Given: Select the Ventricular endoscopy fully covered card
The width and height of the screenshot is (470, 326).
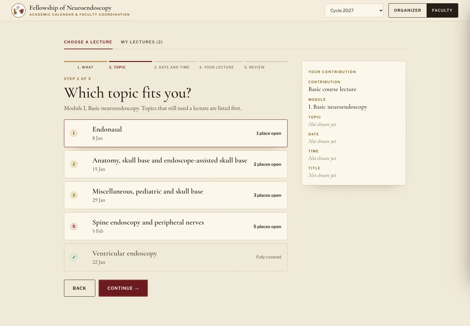Looking at the screenshot, I should click(x=176, y=257).
